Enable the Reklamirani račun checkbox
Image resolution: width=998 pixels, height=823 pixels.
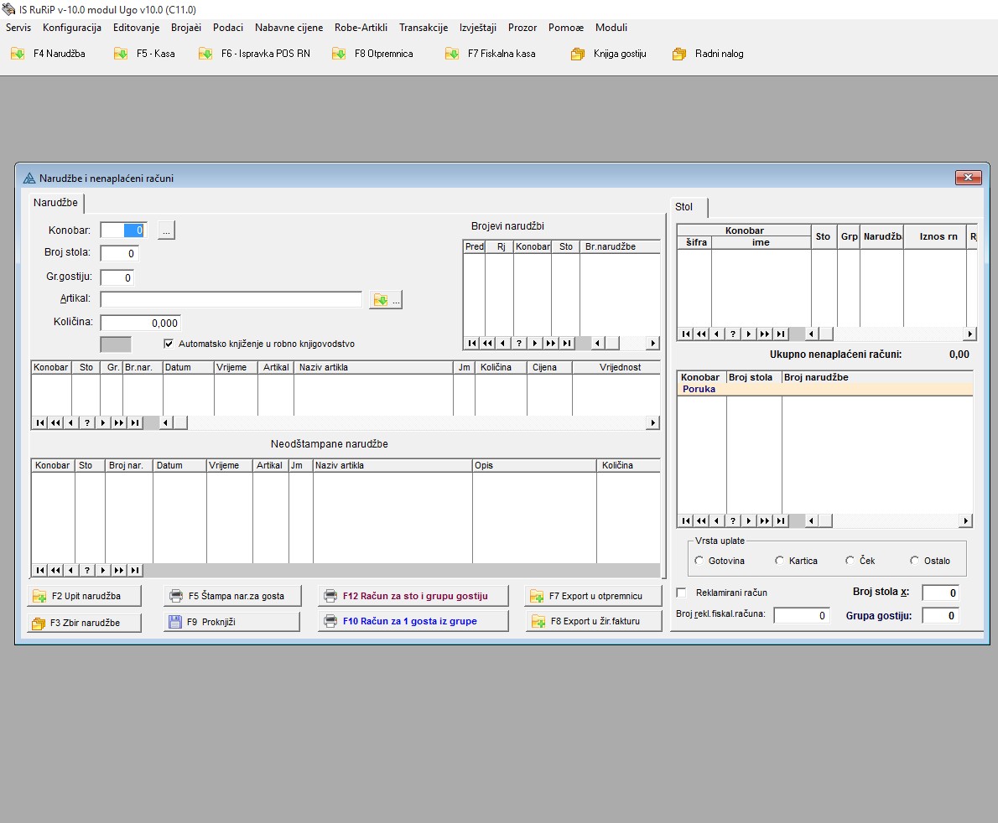point(682,593)
